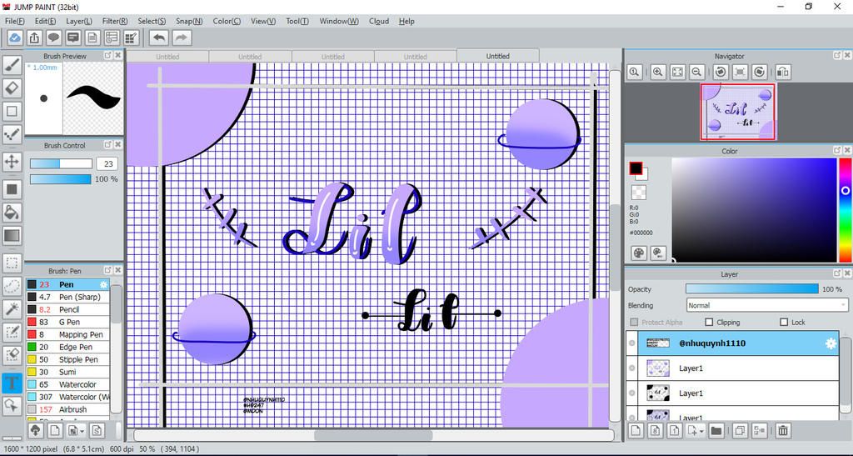Click the black foreground color swatch
The width and height of the screenshot is (853, 456).
(x=636, y=168)
